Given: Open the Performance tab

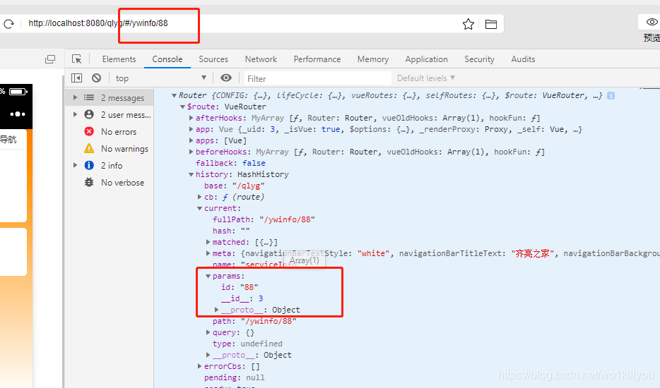Looking at the screenshot, I should tap(317, 59).
